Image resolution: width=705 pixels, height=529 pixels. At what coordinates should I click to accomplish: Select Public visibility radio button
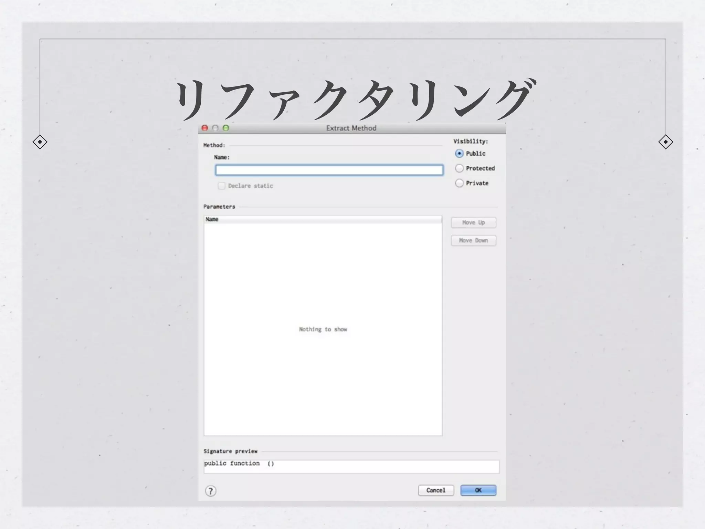[459, 154]
